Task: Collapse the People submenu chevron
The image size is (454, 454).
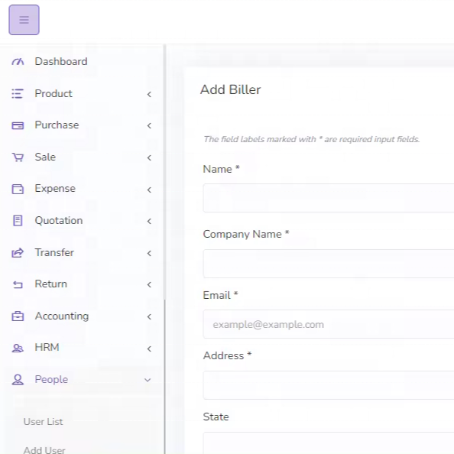Action: click(148, 380)
